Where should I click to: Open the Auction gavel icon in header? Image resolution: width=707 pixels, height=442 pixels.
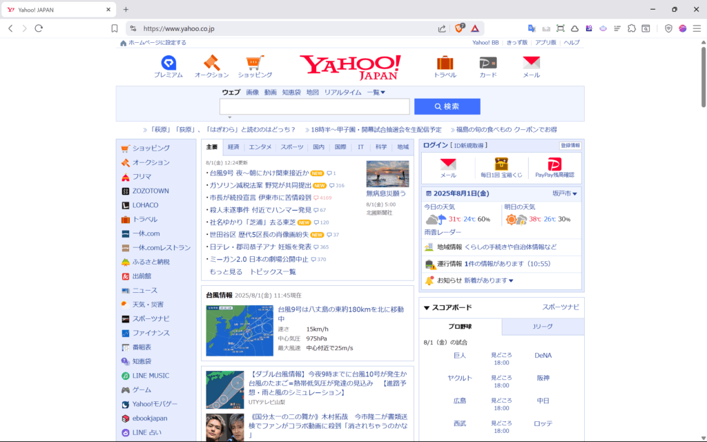pyautogui.click(x=211, y=63)
